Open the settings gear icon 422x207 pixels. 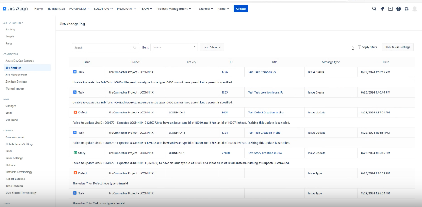(x=406, y=9)
